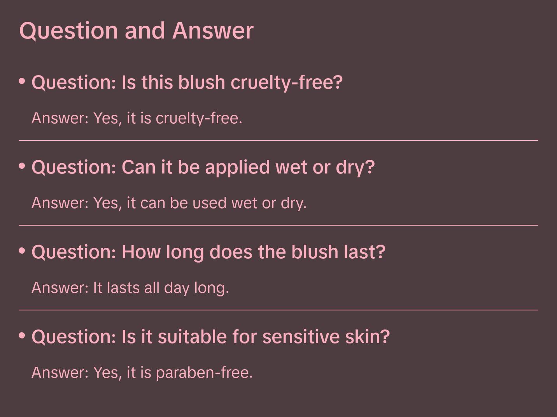Click the divider line below the cruelty-free answer
Screen dimensions: 557x417
click(278, 140)
